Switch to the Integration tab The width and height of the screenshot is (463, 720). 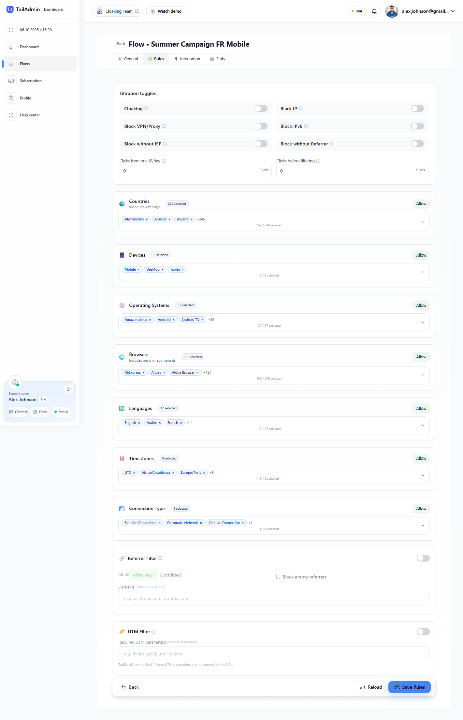[187, 59]
